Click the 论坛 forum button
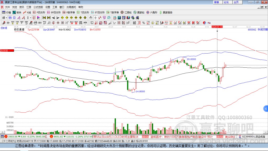This screenshot has height=151, width=268. pos(227,2)
